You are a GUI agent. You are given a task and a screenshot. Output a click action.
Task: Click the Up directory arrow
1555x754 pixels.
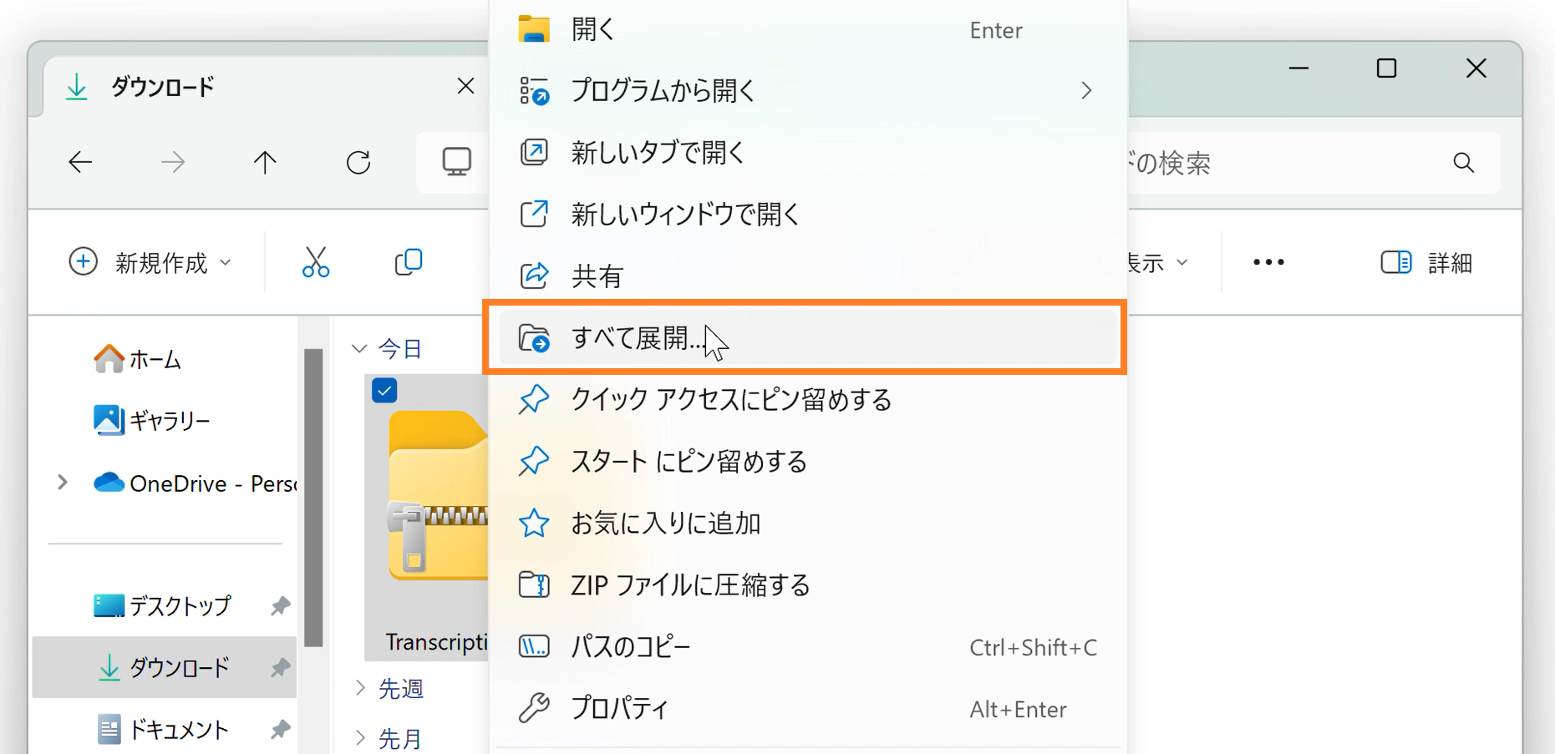[265, 162]
